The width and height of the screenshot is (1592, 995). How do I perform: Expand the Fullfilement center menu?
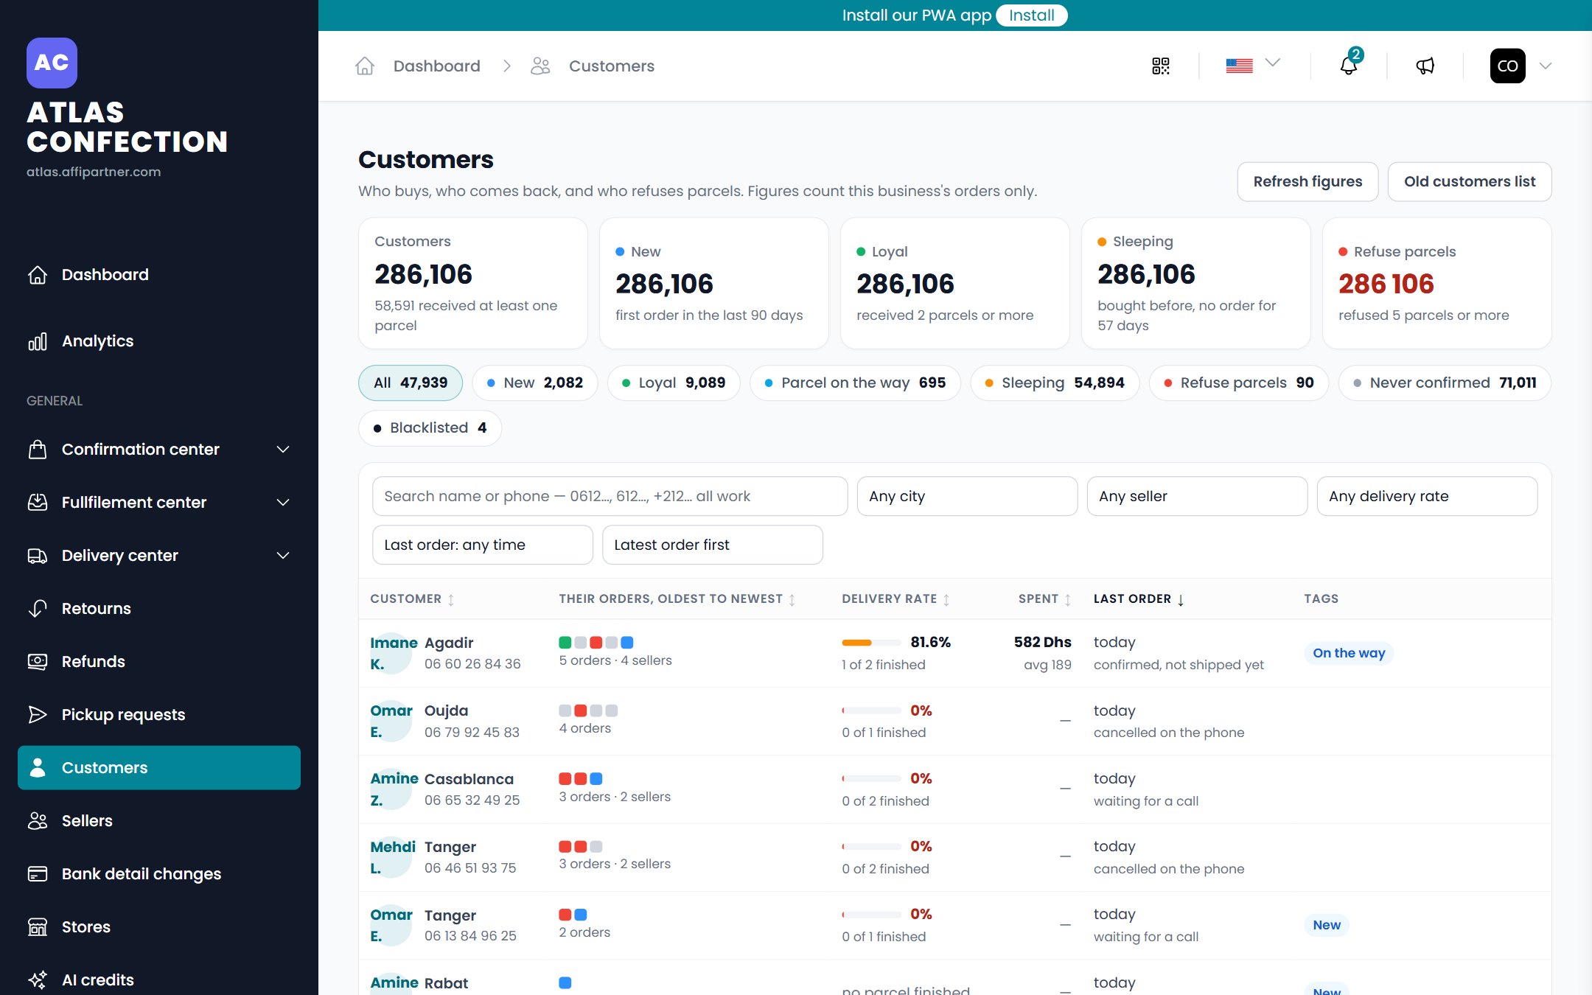point(159,502)
